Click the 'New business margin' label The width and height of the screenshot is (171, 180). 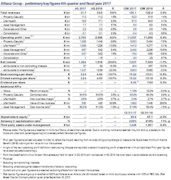point(42,99)
